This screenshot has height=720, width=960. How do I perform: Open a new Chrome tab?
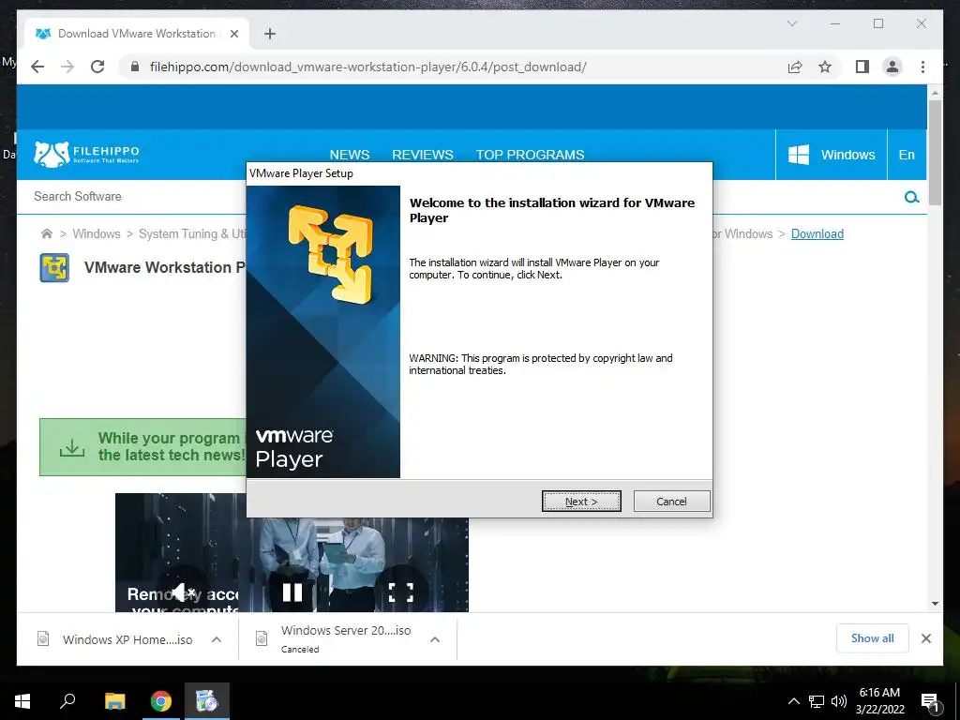pos(270,34)
